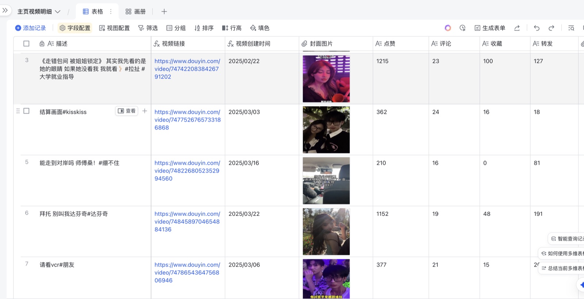Expand the sidebar with double-chevron icon
584x299 pixels.
click(x=5, y=11)
